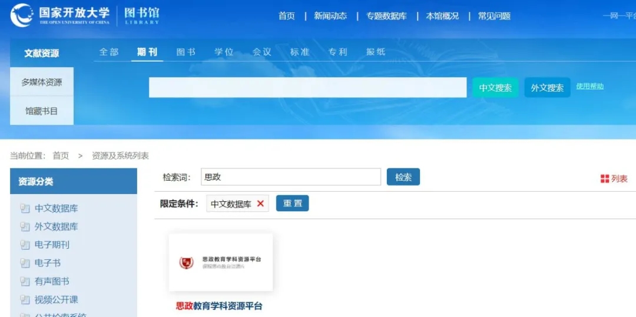
Task: Select 外文数据库 in resource categories
Action: click(57, 226)
